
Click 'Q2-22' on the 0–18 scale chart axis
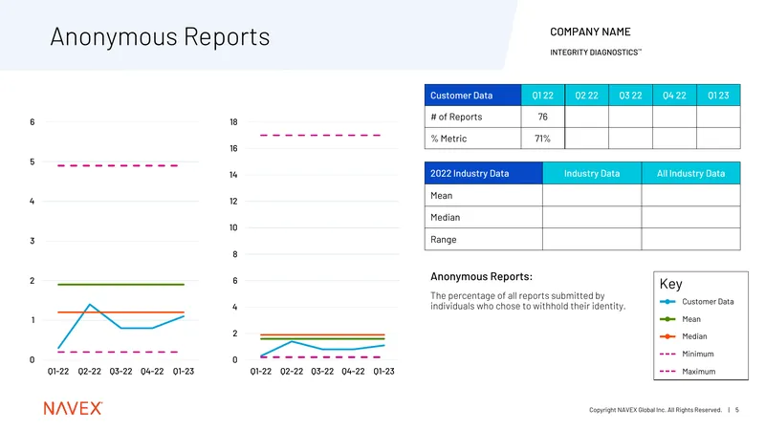[x=292, y=372]
